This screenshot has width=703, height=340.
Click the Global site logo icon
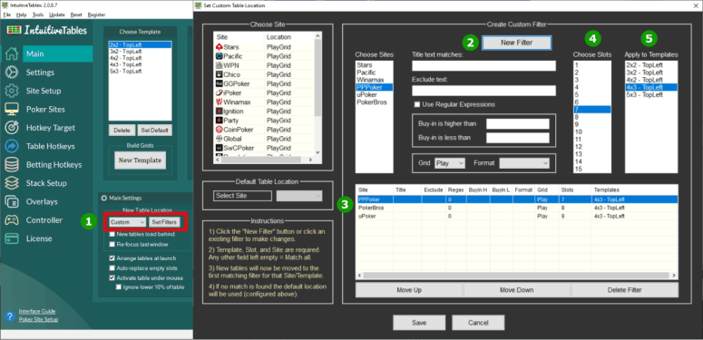[x=220, y=139]
